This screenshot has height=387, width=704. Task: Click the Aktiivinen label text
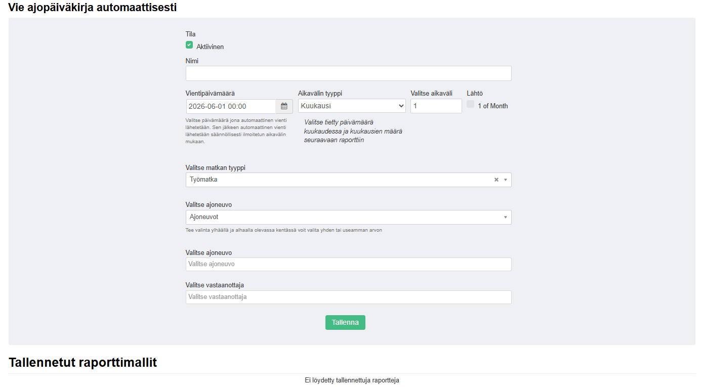click(210, 47)
